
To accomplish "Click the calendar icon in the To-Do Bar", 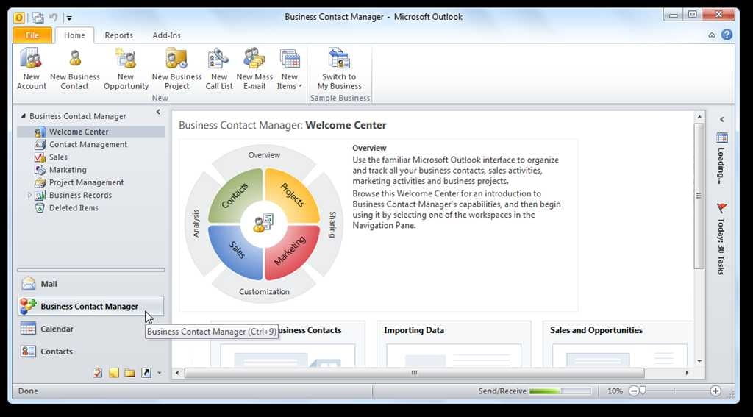I will 722,138.
